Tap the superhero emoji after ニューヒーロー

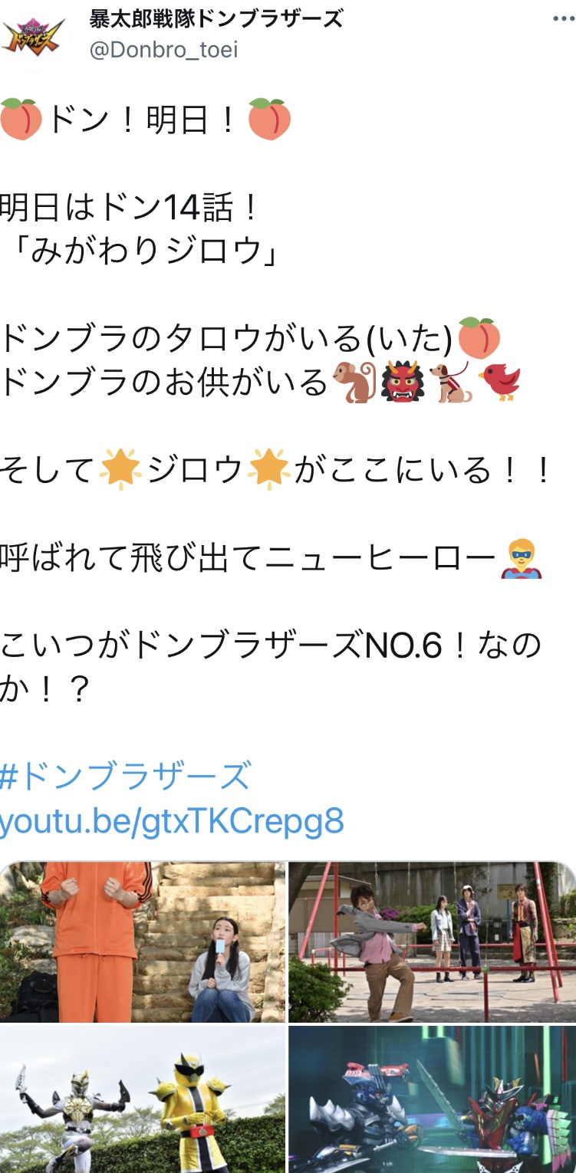coord(522,558)
